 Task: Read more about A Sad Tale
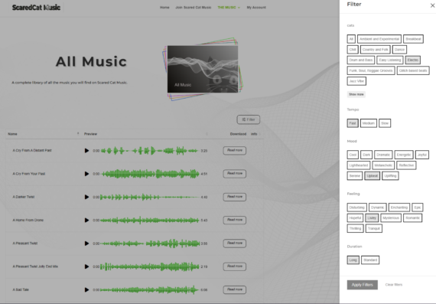pos(234,289)
